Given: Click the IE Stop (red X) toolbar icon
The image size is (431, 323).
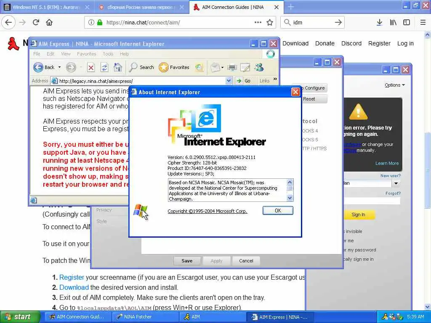Looking at the screenshot, I should 91,67.
